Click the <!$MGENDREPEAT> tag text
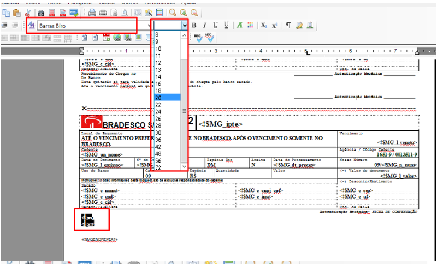This screenshot has width=437, height=264. click(x=99, y=239)
